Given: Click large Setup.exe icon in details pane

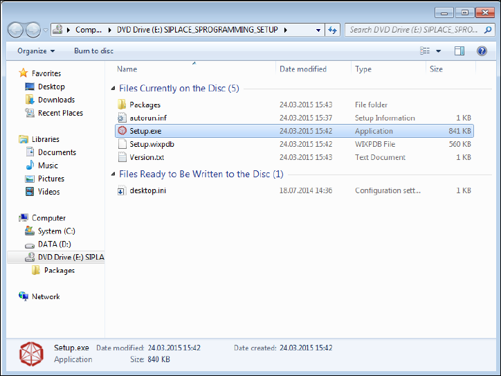Looking at the screenshot, I should click(31, 354).
